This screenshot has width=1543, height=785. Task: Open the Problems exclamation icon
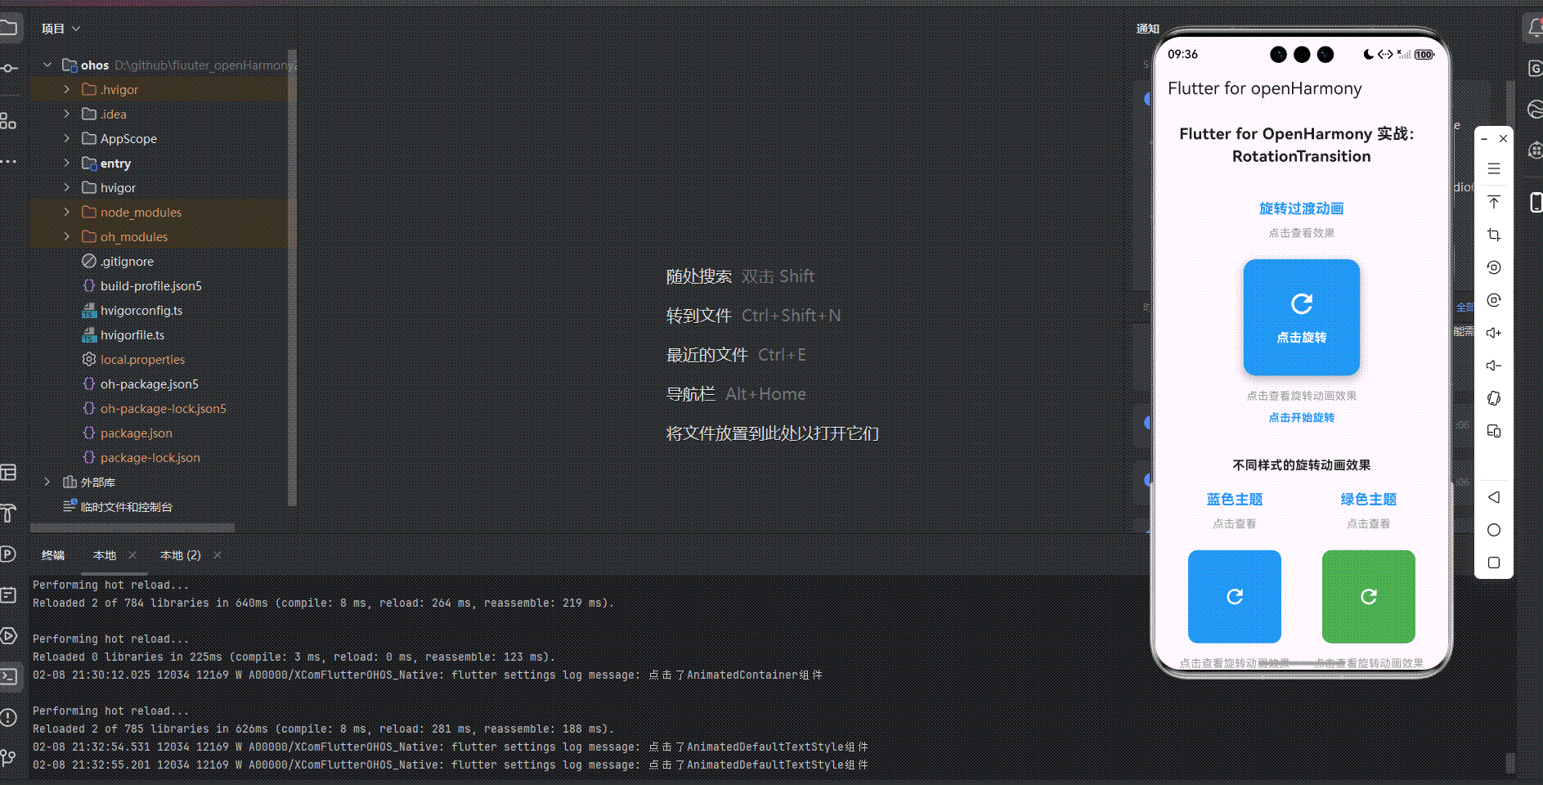point(8,718)
